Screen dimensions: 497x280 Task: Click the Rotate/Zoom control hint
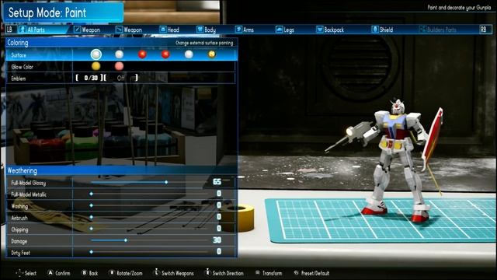(x=126, y=273)
